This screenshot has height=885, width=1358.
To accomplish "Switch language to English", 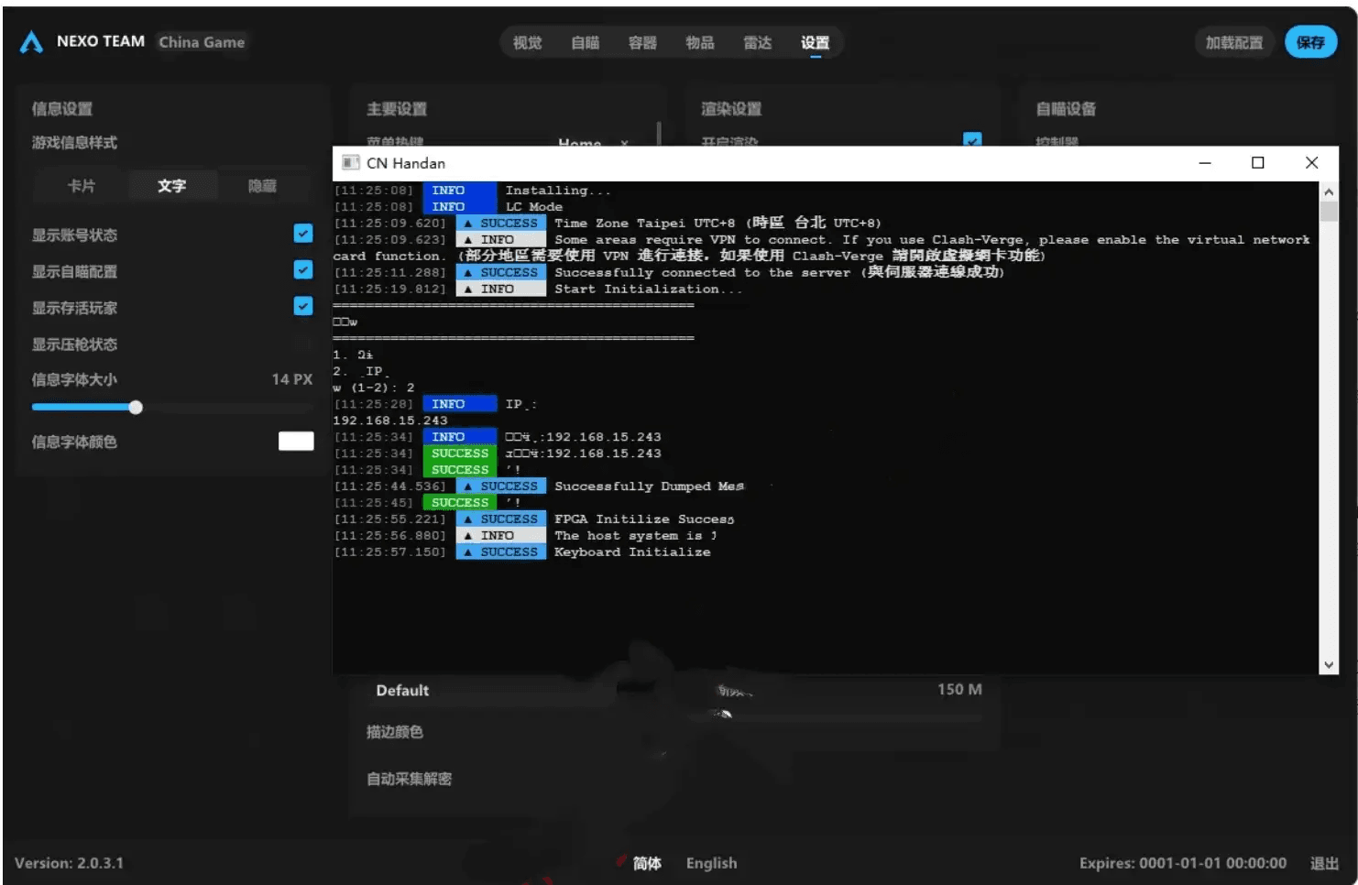I will pos(711,863).
